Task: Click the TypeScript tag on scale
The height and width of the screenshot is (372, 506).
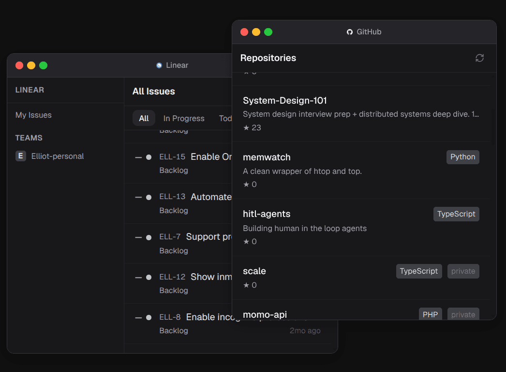Action: click(419, 271)
